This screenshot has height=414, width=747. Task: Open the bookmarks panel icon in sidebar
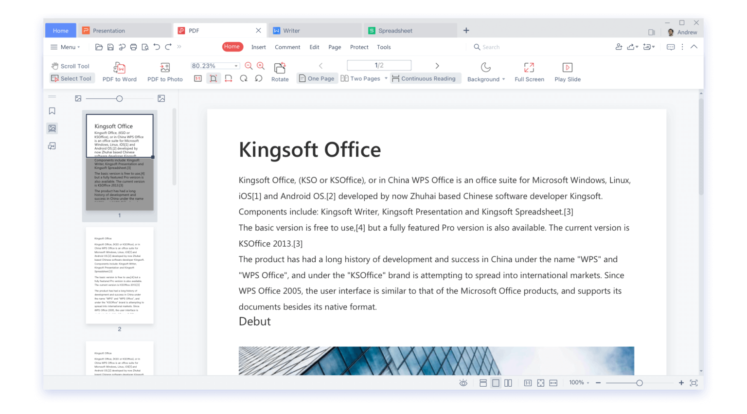(x=52, y=111)
